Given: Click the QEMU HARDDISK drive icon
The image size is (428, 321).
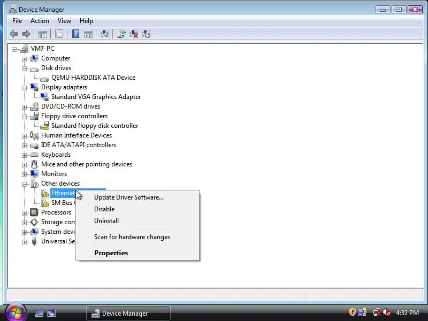Looking at the screenshot, I should (44, 79).
